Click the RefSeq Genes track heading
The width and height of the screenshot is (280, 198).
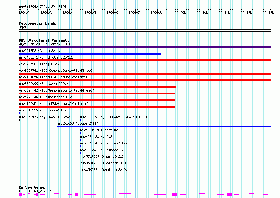32,188
